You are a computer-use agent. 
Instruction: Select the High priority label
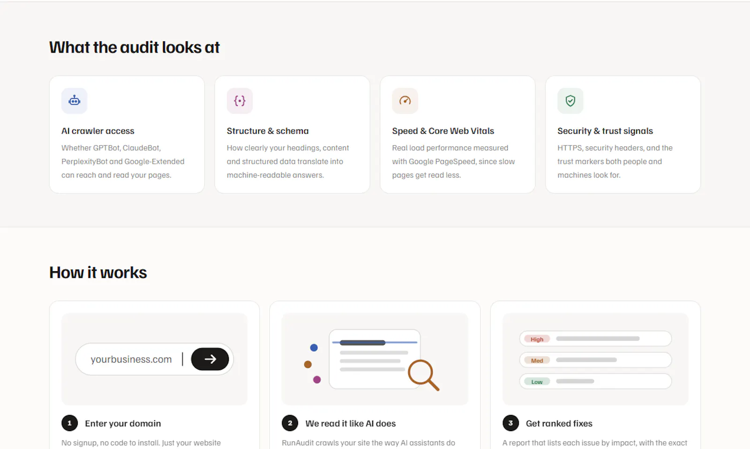point(537,339)
